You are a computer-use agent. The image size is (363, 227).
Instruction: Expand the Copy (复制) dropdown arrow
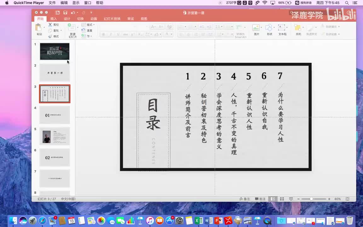coord(61,31)
